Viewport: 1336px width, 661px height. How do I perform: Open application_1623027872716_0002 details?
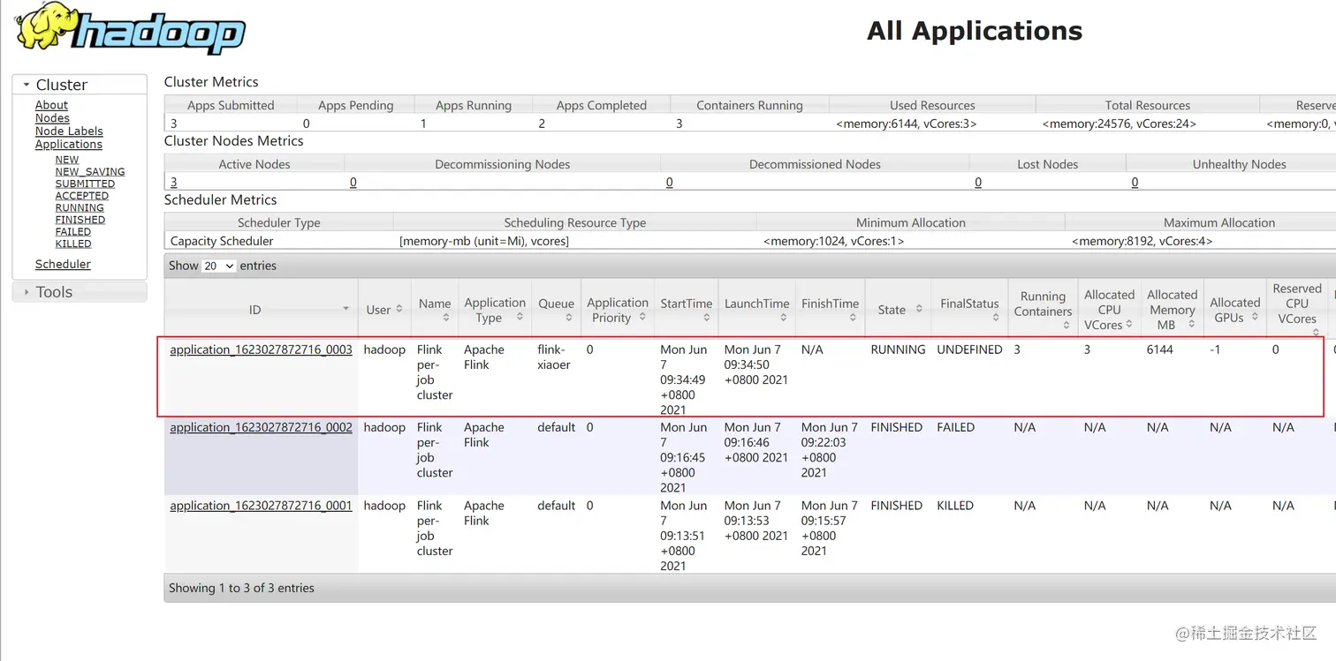[261, 427]
